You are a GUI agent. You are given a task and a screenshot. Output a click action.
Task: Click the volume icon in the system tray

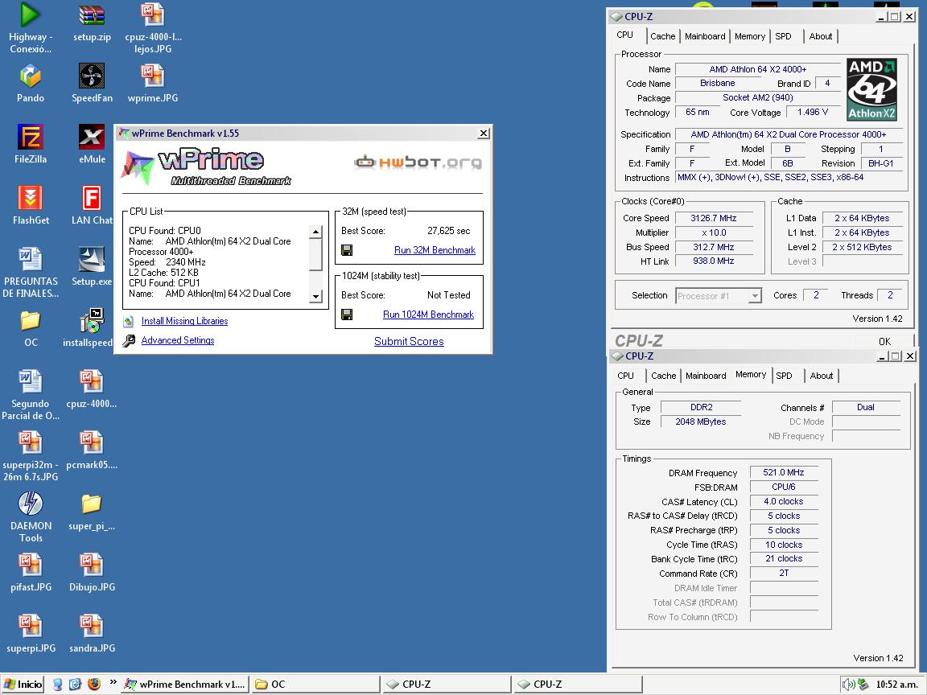click(x=848, y=684)
